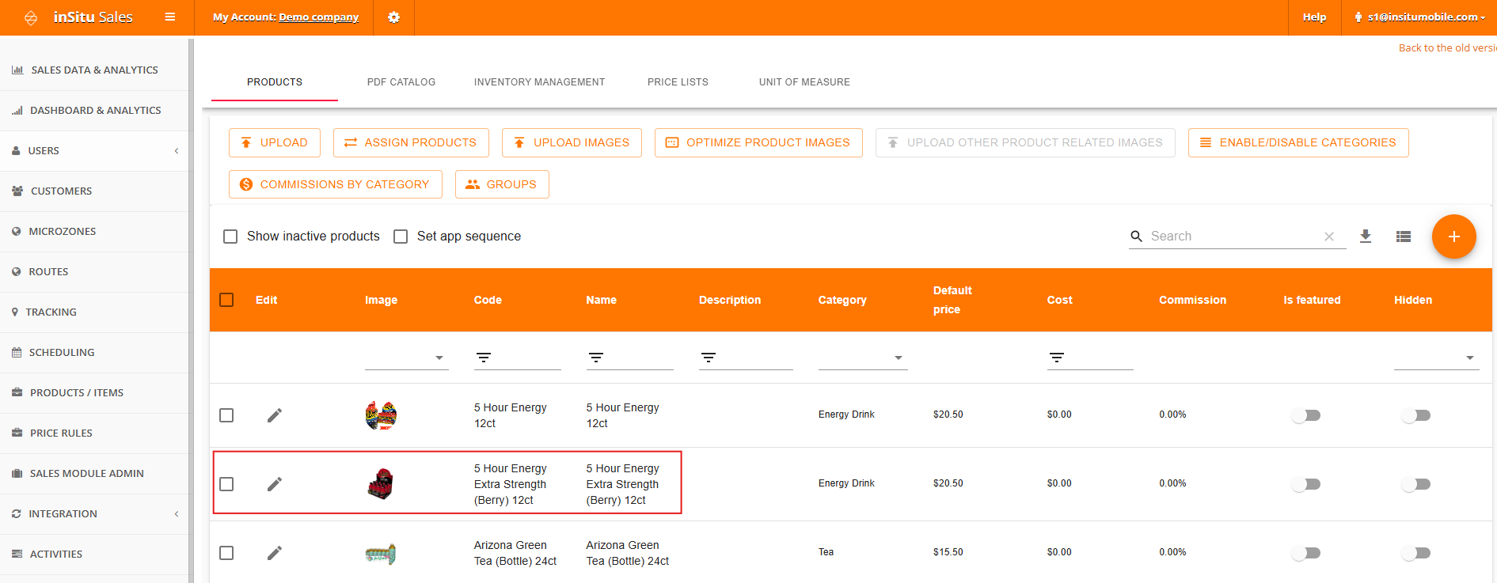Screen dimensions: 1497x583
Task: Click the Tracking pin icon in the sidebar
Action: coord(15,312)
